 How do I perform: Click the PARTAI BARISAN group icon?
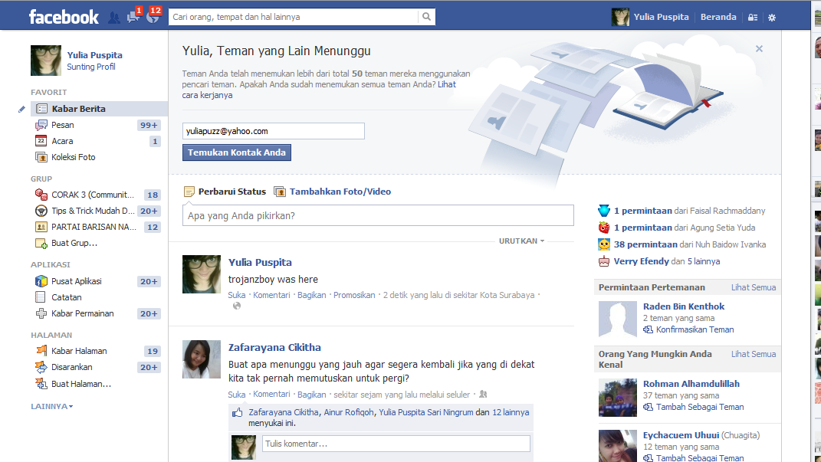pyautogui.click(x=41, y=227)
